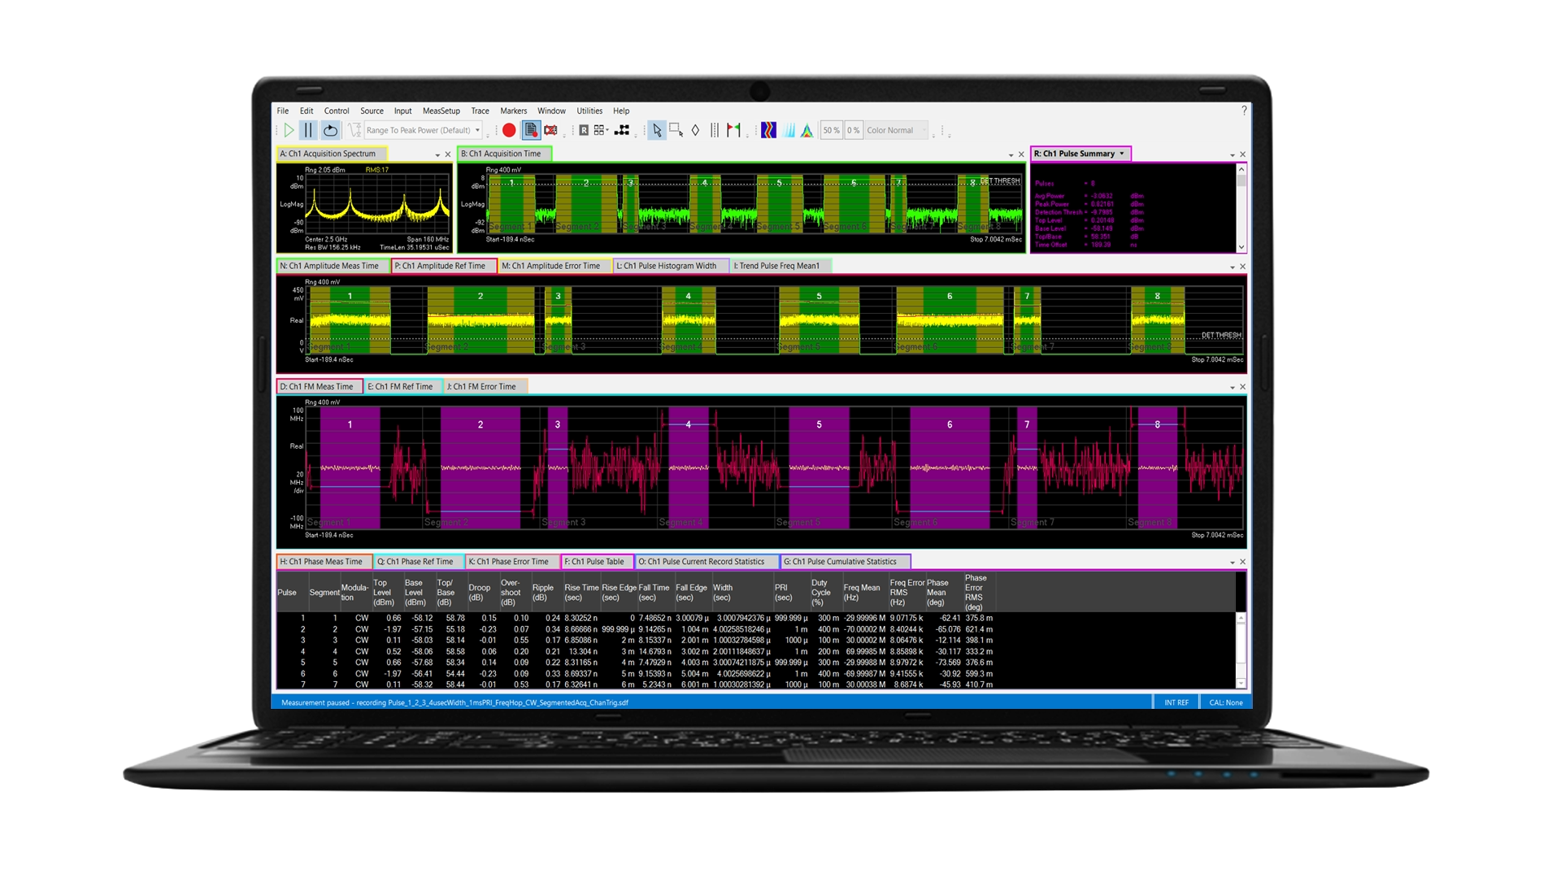Screen dimensions: 1561x878
Task: Expand the Ch1 Pulse Summary dropdown arrow
Action: [x=1123, y=153]
